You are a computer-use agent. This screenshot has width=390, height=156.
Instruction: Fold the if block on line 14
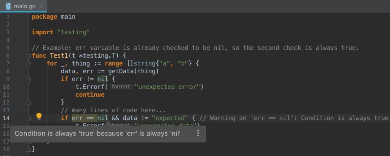click(29, 118)
